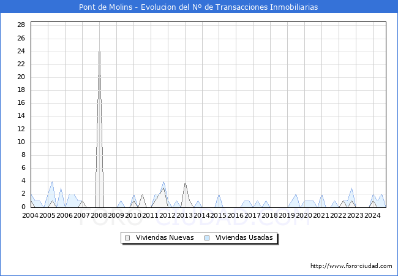The height and width of the screenshot is (276, 398).
Task: Click the 2008 peak at 24
Action: pos(99,52)
